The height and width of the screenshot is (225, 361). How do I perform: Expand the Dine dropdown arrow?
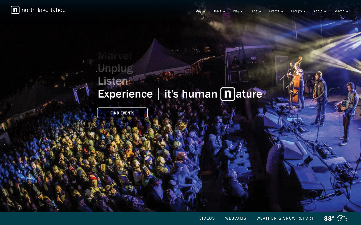(x=260, y=11)
